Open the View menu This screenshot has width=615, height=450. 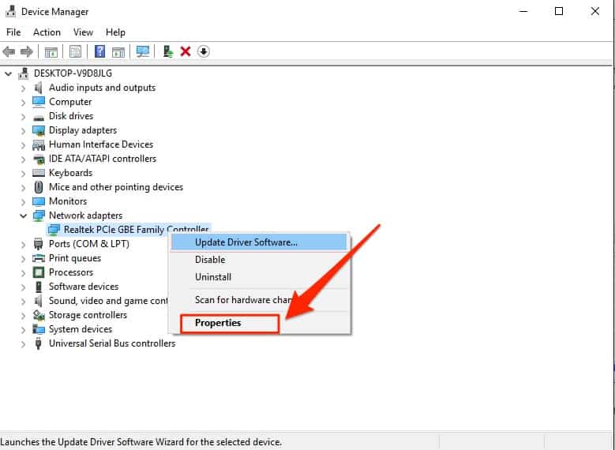point(83,32)
